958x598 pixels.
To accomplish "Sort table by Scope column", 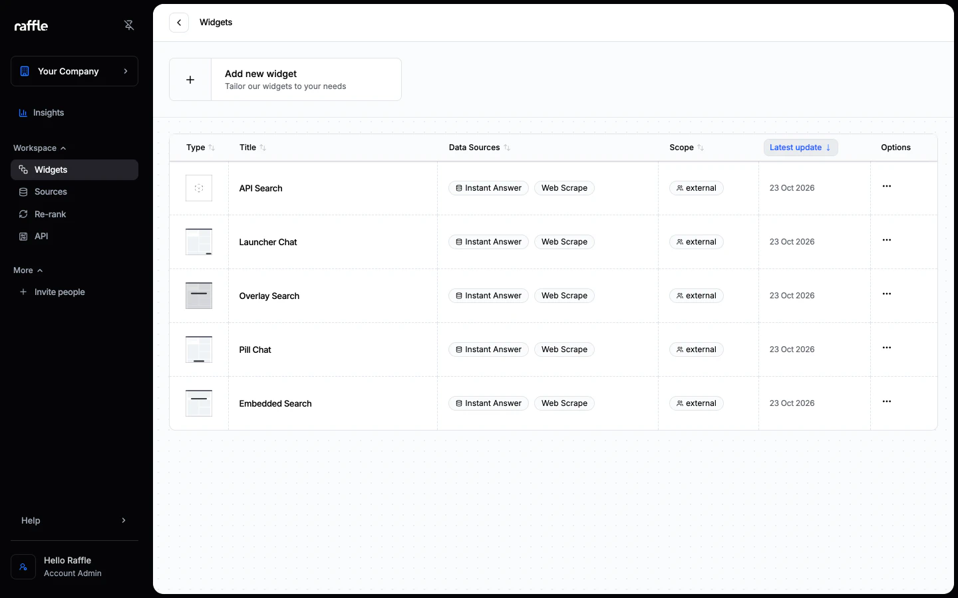I will click(x=687, y=148).
